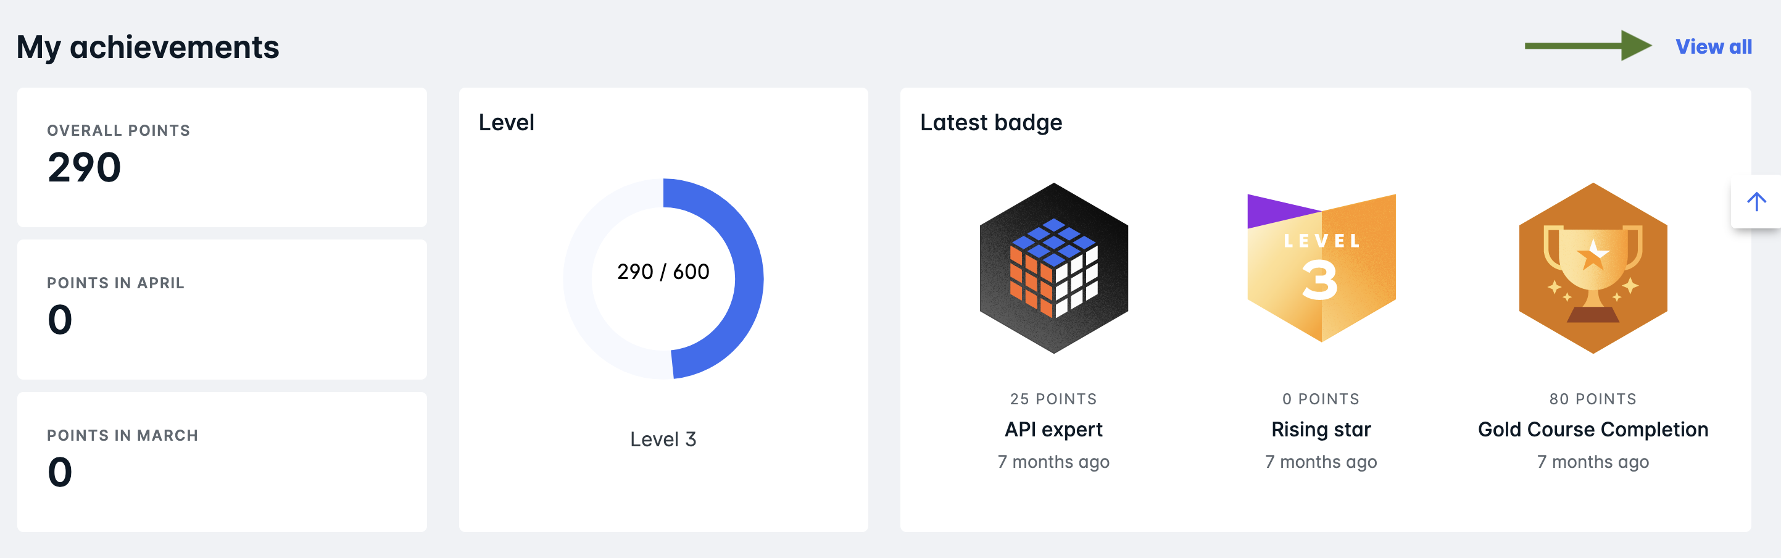Select the Points in April card
Screen dimensions: 1781x558
[222, 309]
